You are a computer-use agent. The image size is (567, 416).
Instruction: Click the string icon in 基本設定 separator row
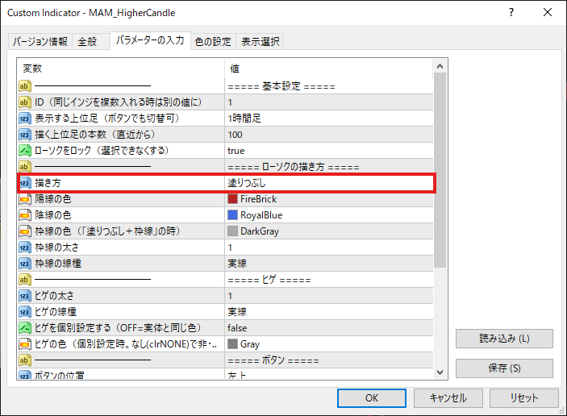point(24,86)
